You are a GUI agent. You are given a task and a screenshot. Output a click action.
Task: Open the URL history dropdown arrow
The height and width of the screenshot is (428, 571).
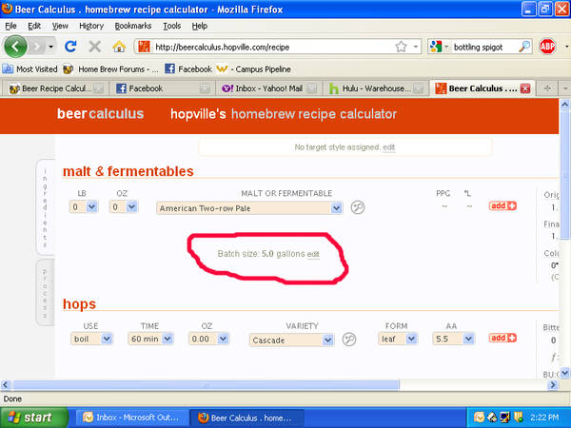(x=416, y=47)
